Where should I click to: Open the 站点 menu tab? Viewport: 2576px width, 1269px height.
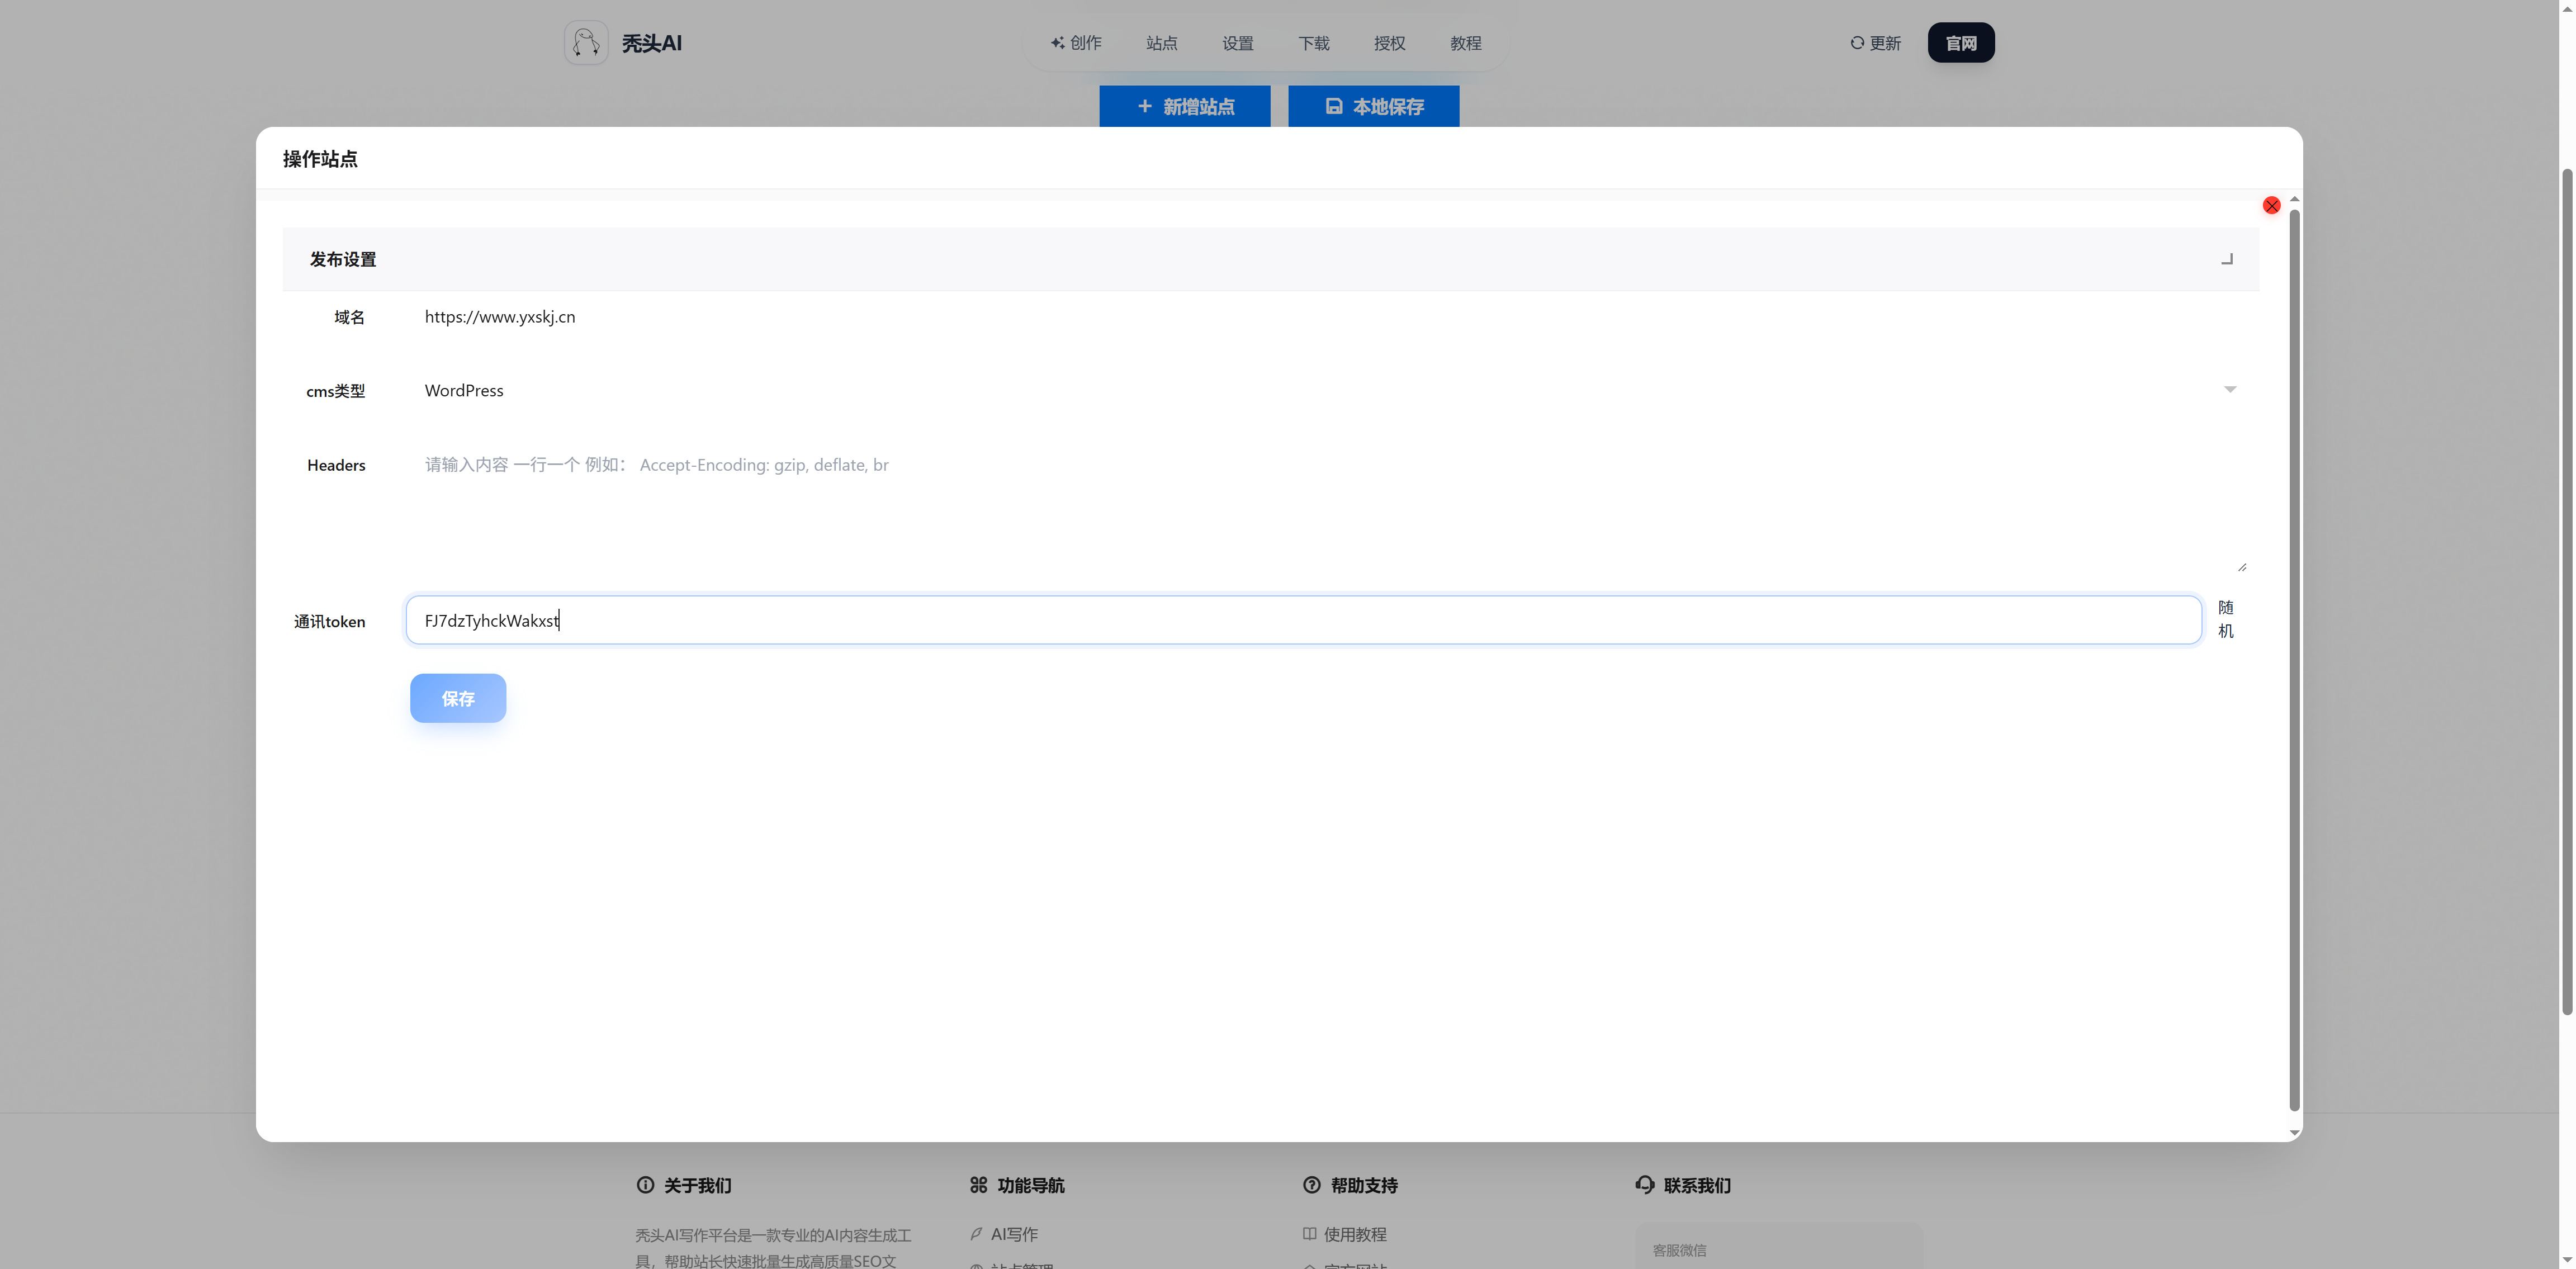click(1161, 43)
